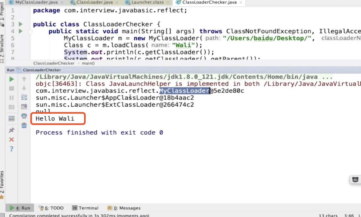Click the main() breadcrumb below editor
This screenshot has width=361, height=217.
(x=88, y=63)
